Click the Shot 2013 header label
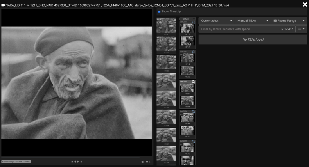Screen dimensions: 309x167 point(183,82)
